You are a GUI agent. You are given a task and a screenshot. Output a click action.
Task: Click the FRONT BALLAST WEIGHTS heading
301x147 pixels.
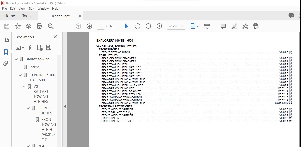pos(115,106)
